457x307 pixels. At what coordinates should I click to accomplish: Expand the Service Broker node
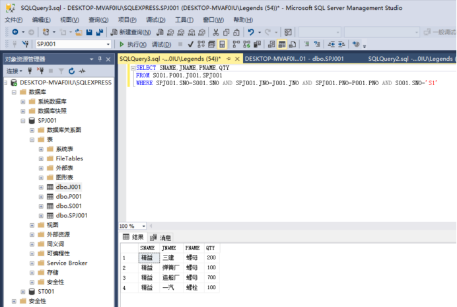coord(32,263)
